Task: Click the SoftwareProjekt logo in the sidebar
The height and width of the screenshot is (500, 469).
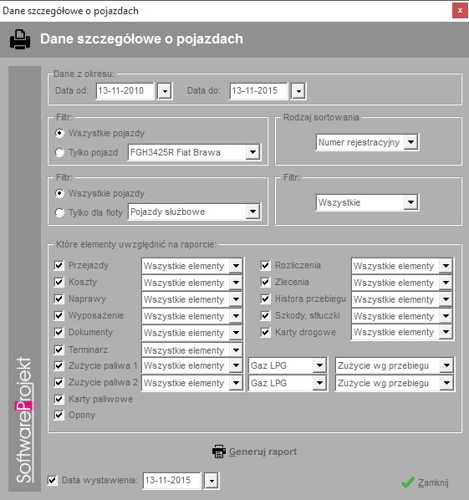Action: pos(24,420)
